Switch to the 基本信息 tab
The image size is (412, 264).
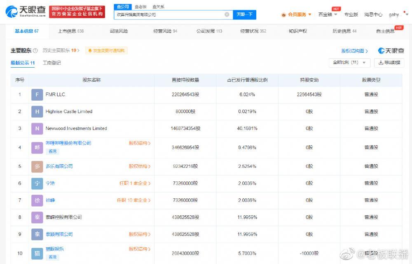tap(26, 31)
